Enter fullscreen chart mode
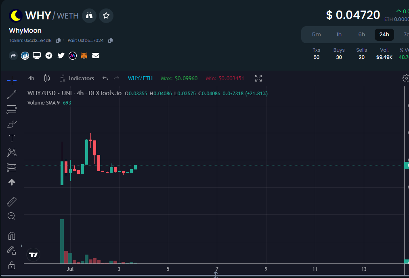Screen dimensions: 409x278 (x=258, y=78)
